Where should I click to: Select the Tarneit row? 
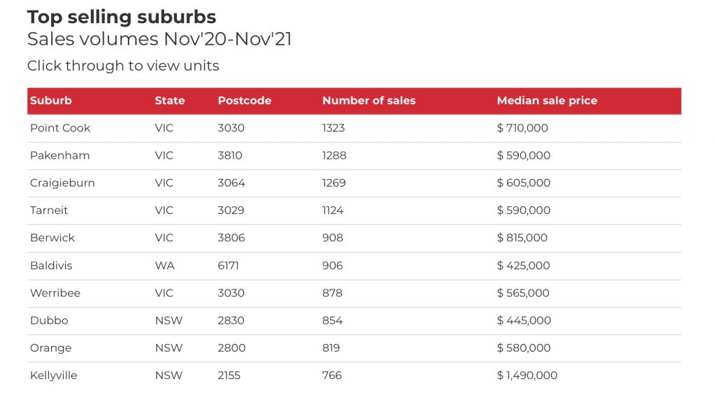pos(355,211)
